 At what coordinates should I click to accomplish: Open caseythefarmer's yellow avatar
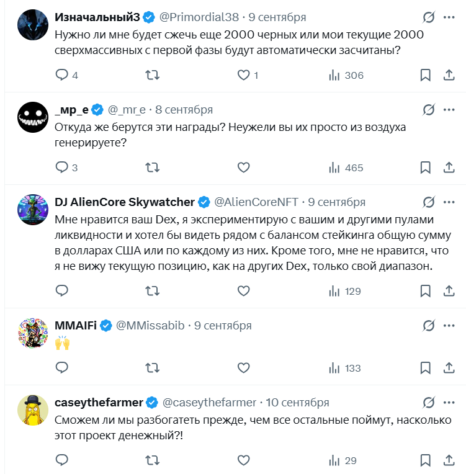31,408
